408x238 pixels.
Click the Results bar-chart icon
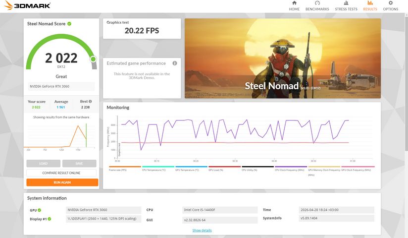coord(370,3)
